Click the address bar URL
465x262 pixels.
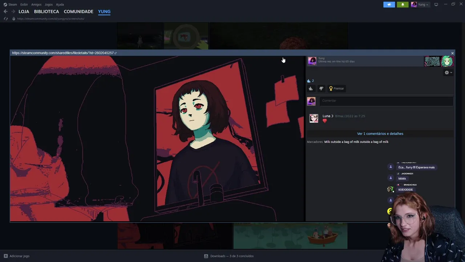pos(50,19)
